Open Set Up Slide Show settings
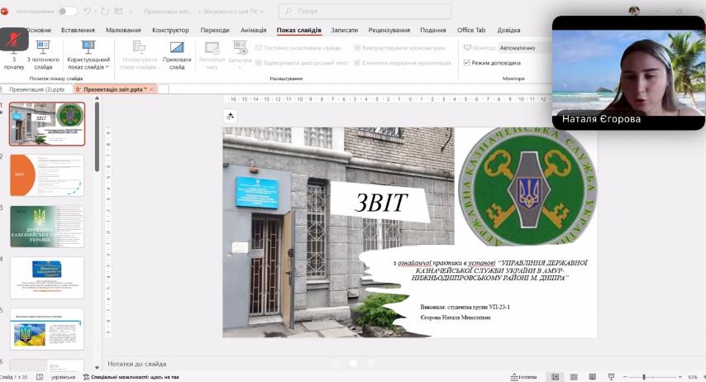The width and height of the screenshot is (706, 382). 139,55
